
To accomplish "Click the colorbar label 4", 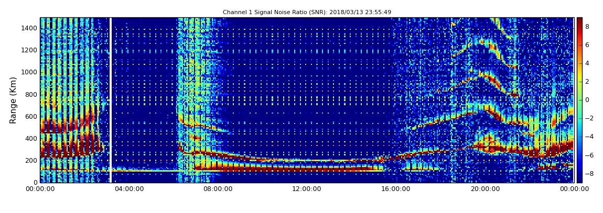I will (x=587, y=63).
